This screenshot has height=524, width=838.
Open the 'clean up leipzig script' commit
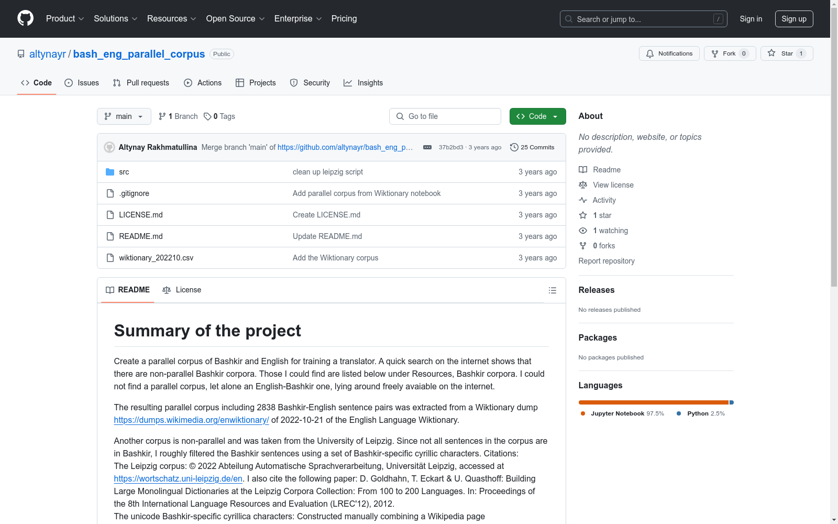328,172
